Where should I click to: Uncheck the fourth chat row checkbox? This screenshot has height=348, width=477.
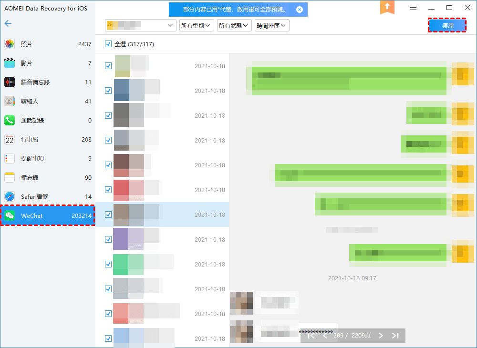[108, 140]
